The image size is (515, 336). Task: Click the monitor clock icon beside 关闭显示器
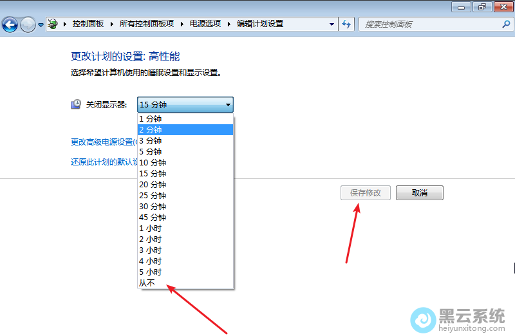tap(76, 104)
